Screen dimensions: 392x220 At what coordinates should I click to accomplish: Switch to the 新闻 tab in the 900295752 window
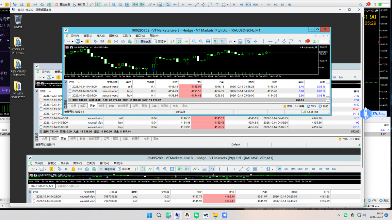[102, 106]
